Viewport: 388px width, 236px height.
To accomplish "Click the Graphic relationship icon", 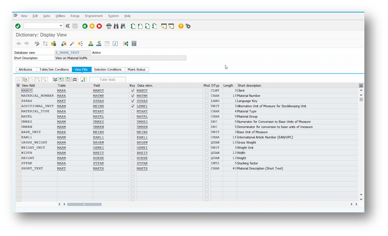I will coord(126,44).
